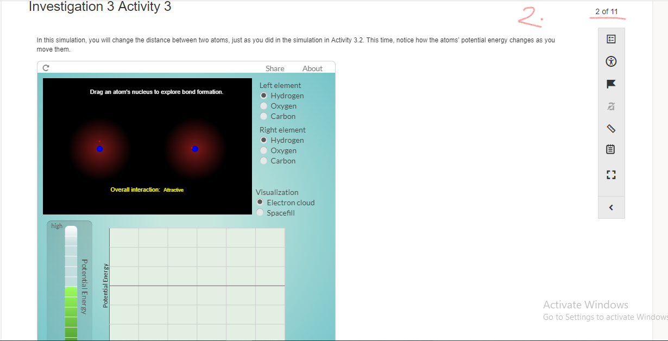This screenshot has height=341, width=668.
Task: Flag this page for review
Action: pos(611,84)
